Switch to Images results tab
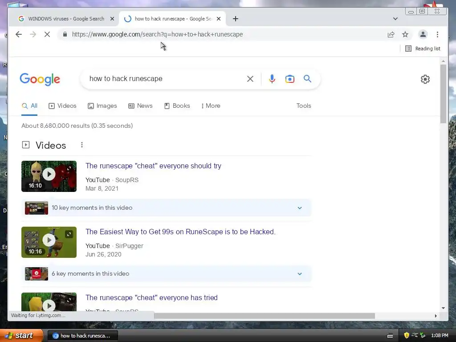 pyautogui.click(x=102, y=106)
